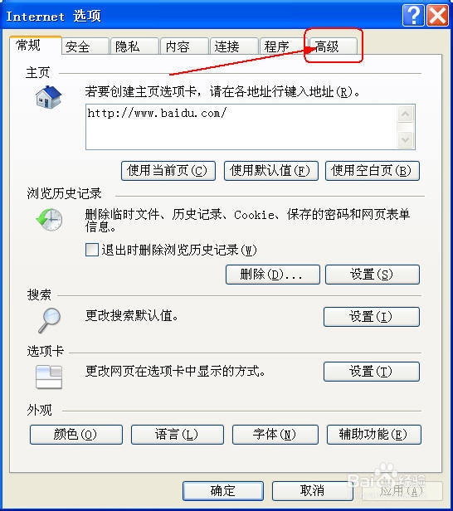This screenshot has height=511, width=453.
Task: Open 颜色(O) appearance settings
Action: tap(76, 435)
